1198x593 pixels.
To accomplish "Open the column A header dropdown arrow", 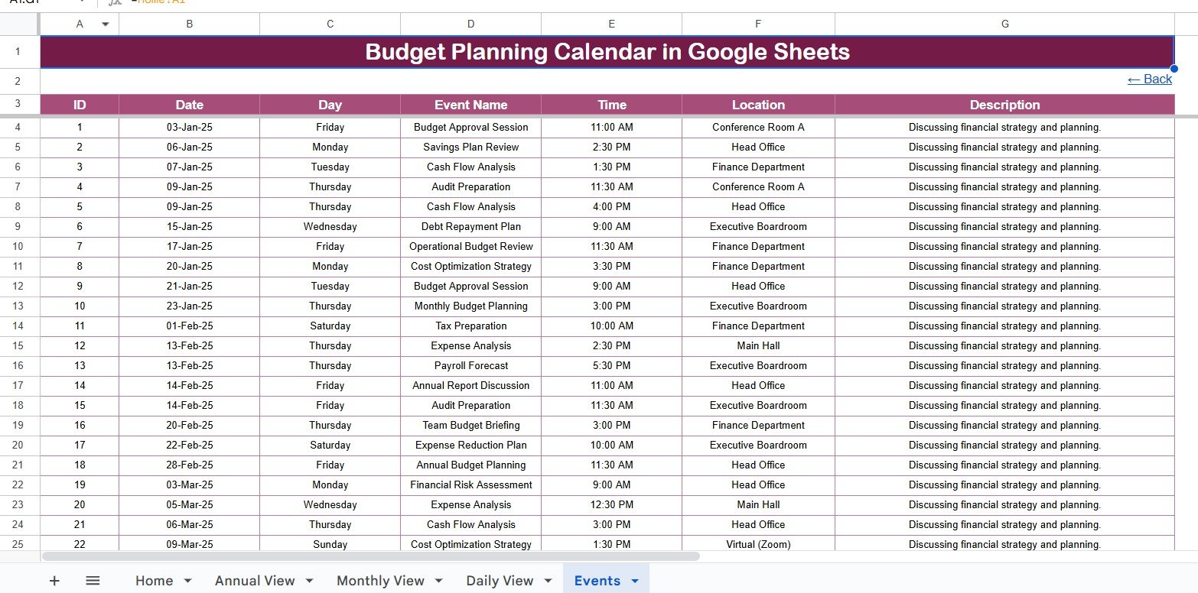I will tap(106, 24).
